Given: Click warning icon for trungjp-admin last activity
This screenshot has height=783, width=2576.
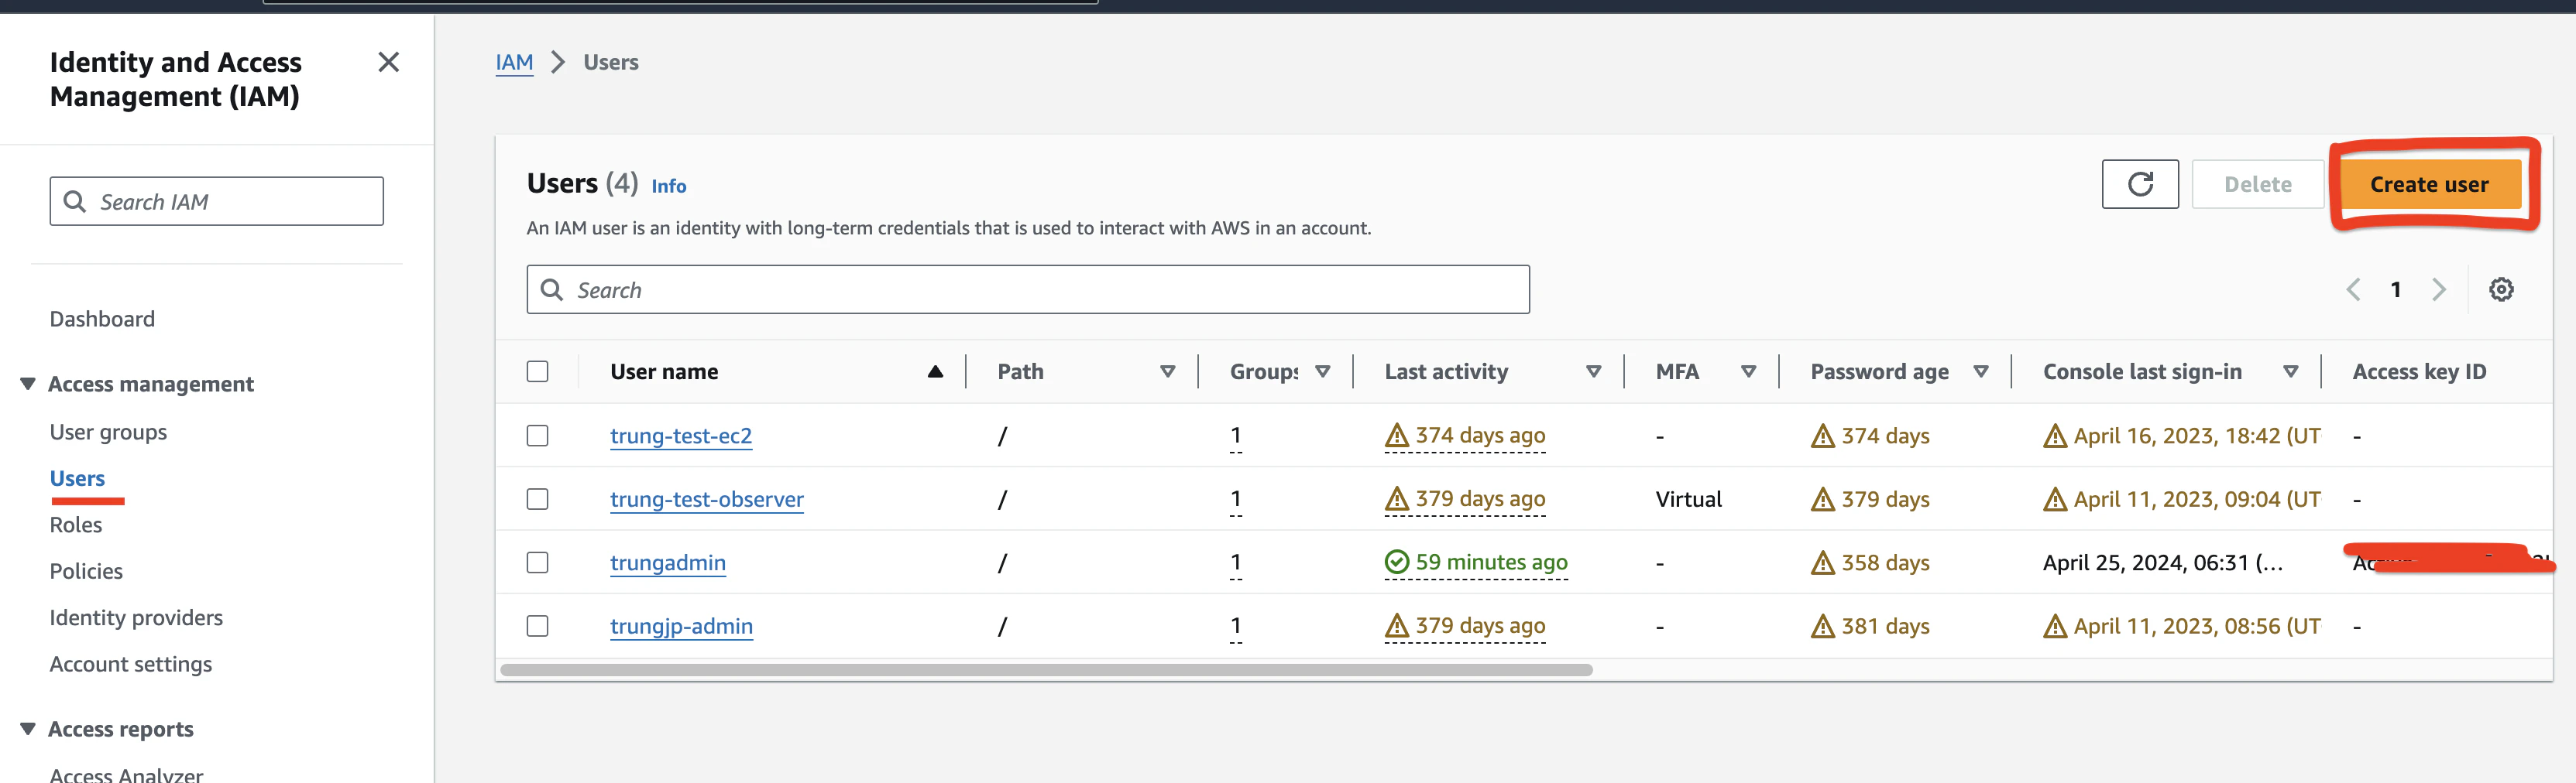Looking at the screenshot, I should click(1397, 626).
